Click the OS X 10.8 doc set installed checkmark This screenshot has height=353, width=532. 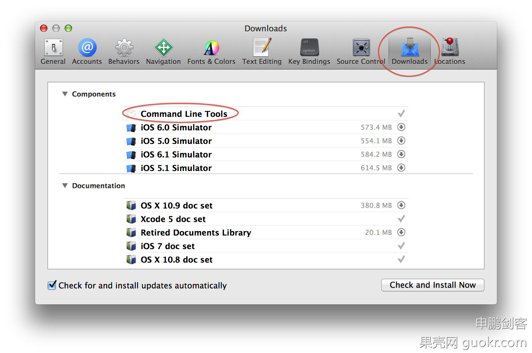(x=401, y=259)
